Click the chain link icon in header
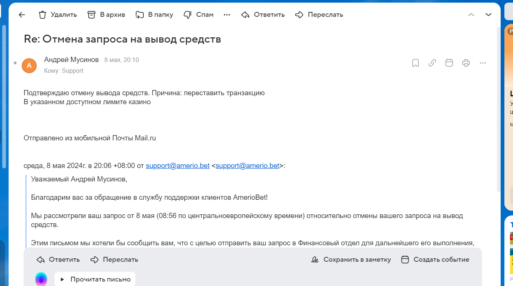Viewport: 513px width, 286px height. tap(432, 63)
